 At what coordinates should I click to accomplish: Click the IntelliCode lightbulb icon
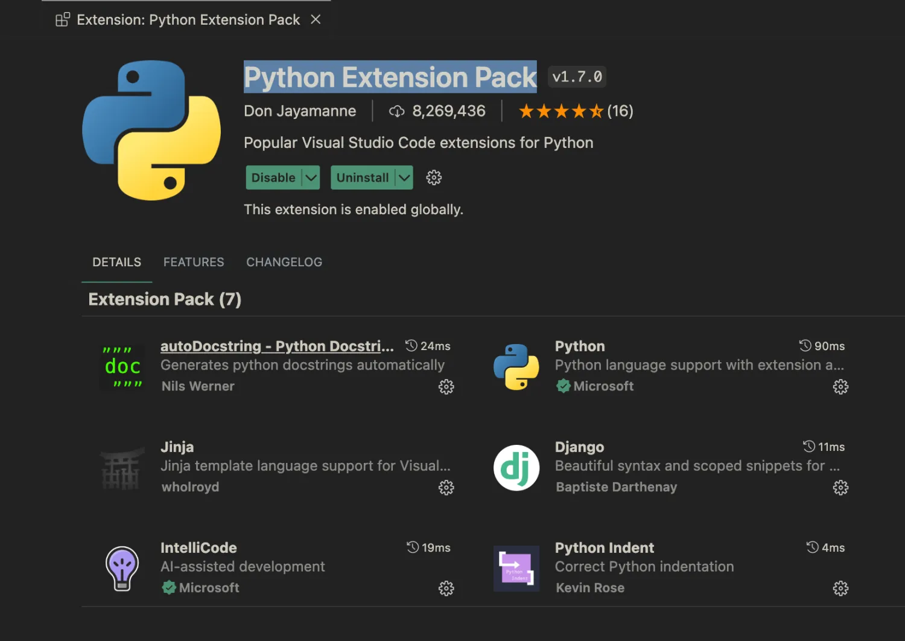coord(122,569)
